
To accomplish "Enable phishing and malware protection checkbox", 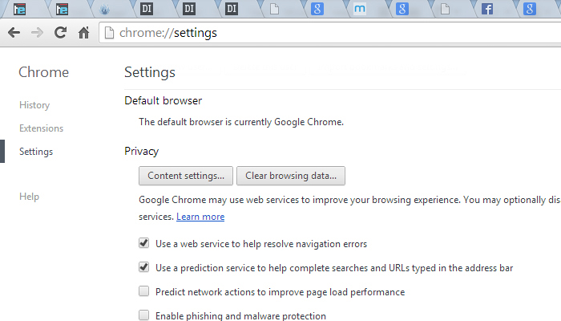I will 143,315.
